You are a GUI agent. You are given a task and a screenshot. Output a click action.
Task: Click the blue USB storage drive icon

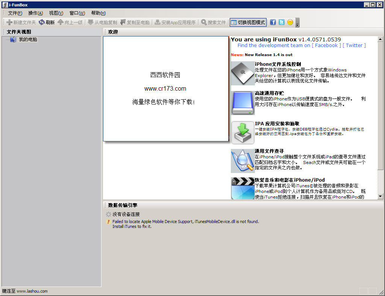coord(243,103)
